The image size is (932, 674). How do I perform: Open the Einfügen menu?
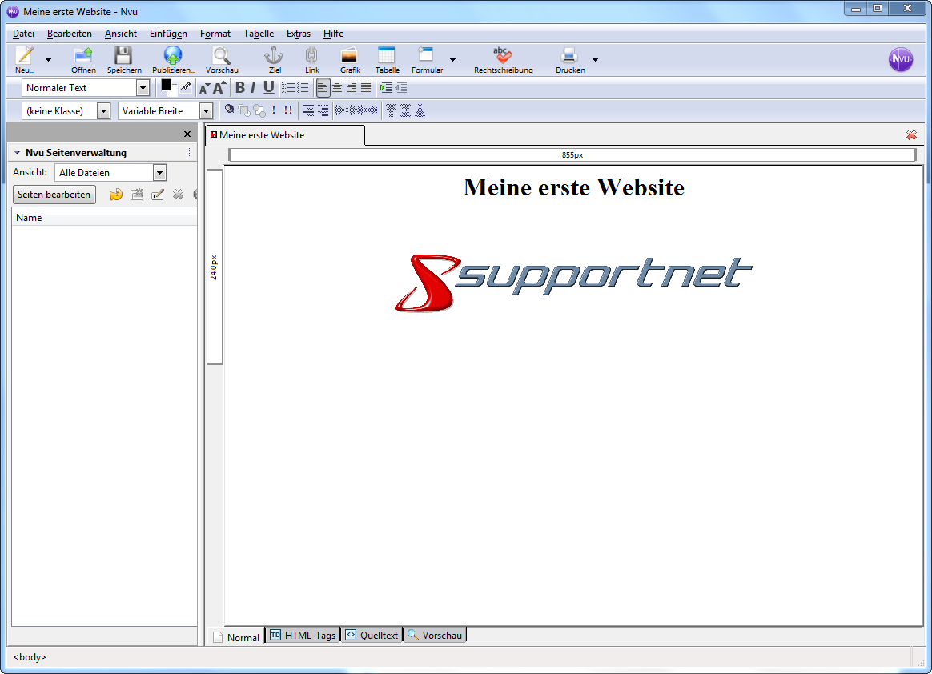point(168,34)
